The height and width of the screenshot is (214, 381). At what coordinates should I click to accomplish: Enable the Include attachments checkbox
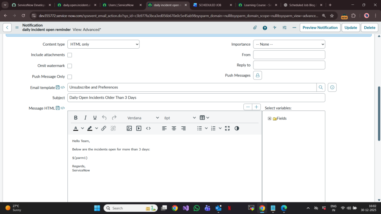(70, 55)
